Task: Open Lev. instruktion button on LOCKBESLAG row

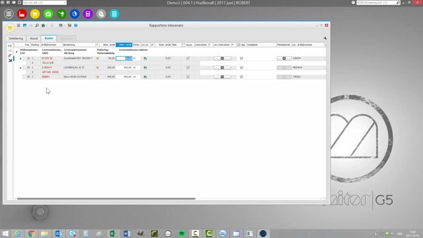Action: (222, 67)
